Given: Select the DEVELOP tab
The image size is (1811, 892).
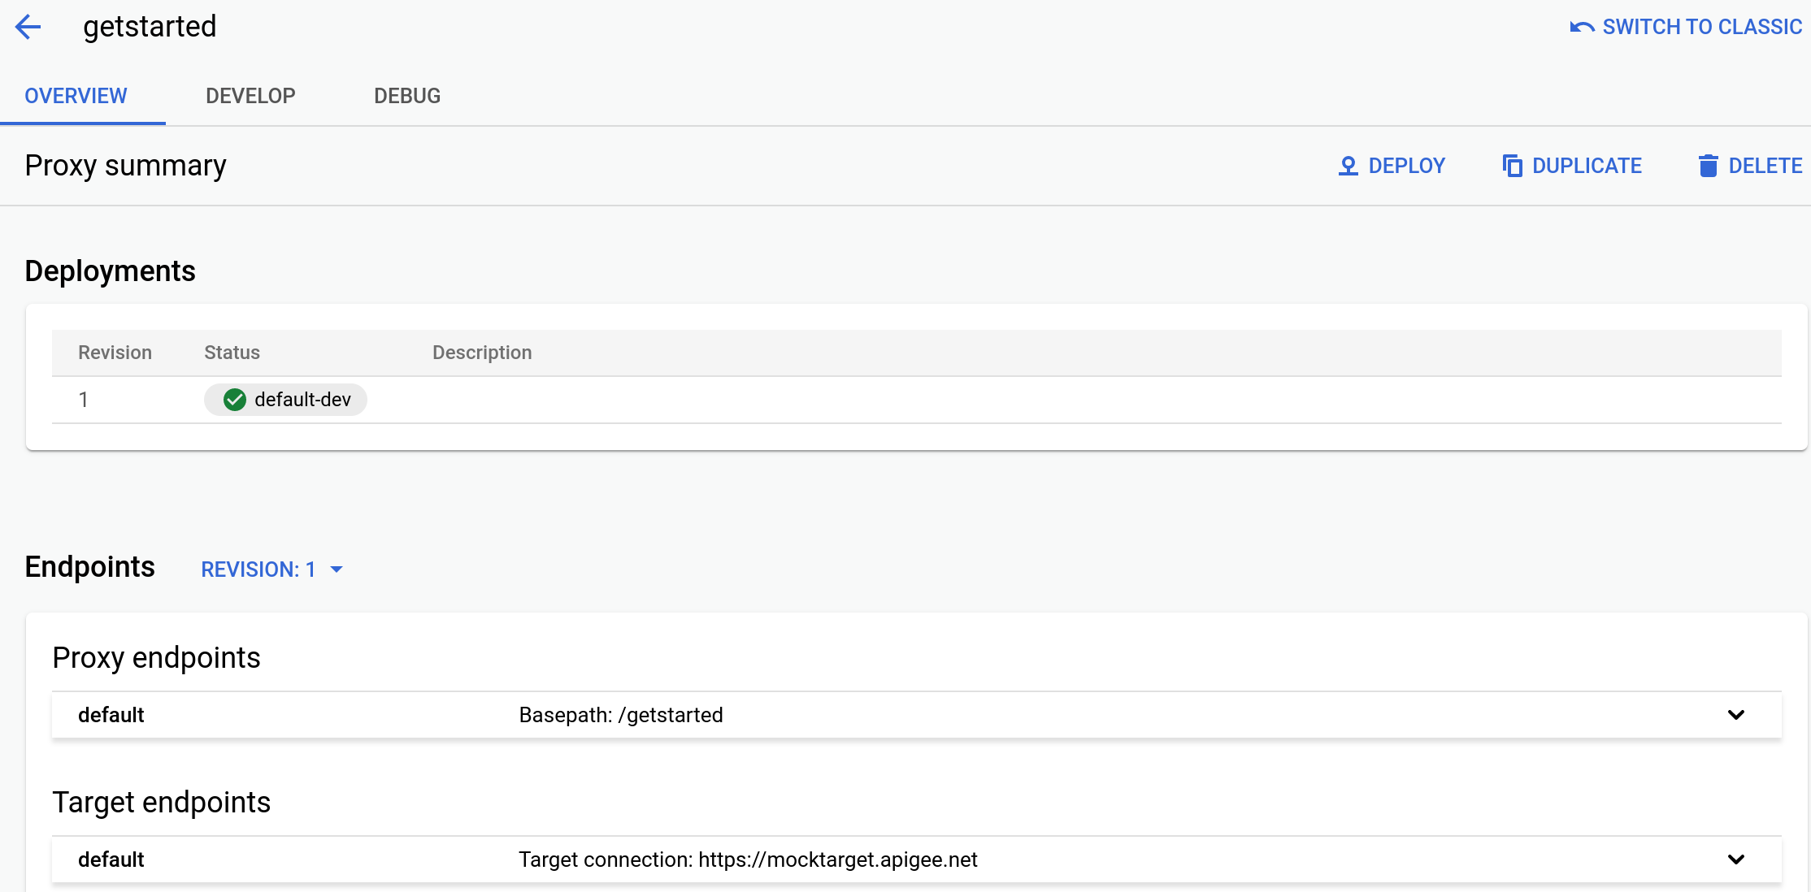Looking at the screenshot, I should tap(250, 96).
